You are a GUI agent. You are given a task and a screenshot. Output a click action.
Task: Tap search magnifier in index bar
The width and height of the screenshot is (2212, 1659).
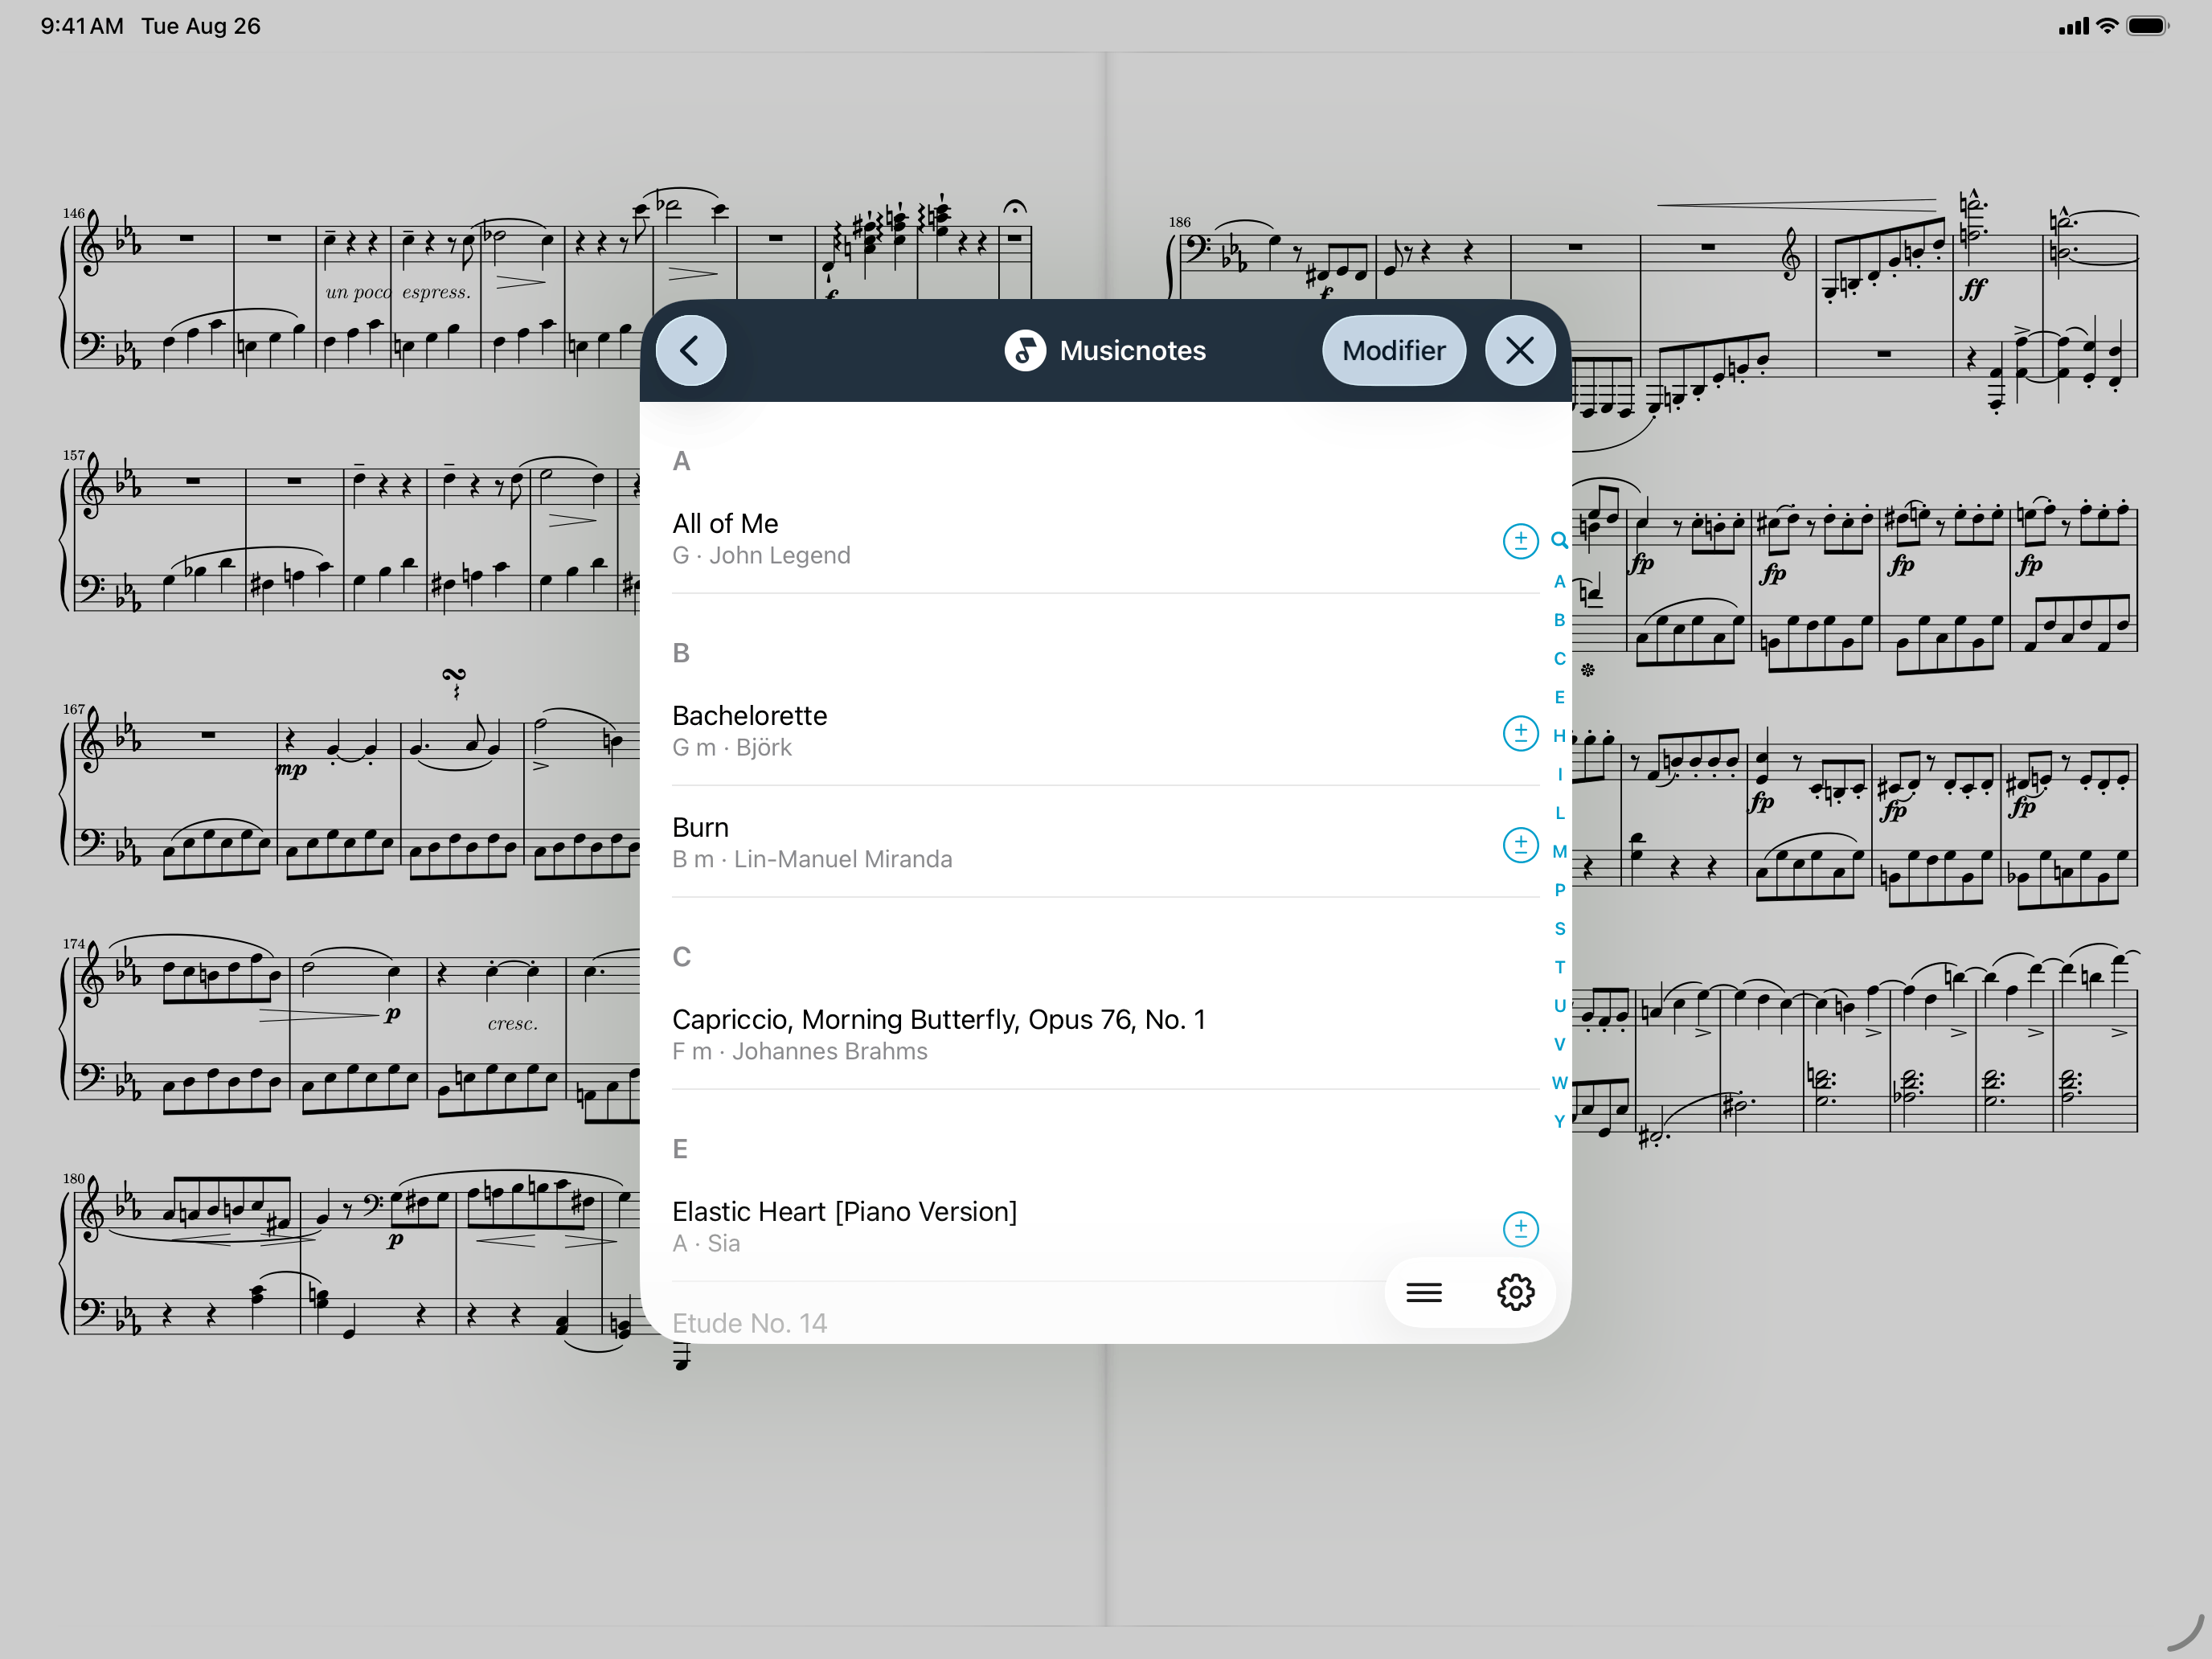(1559, 541)
